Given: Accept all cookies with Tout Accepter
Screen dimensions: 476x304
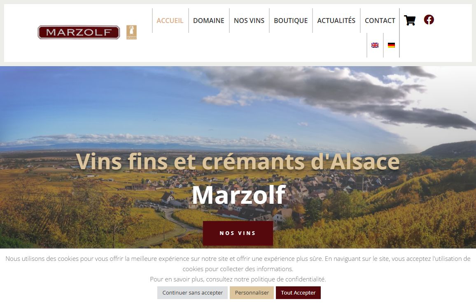Looking at the screenshot, I should click(x=298, y=293).
